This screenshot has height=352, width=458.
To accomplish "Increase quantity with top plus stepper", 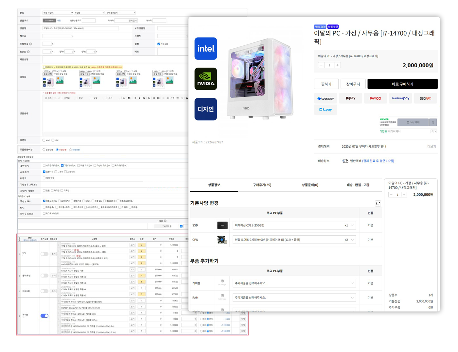I will [x=337, y=65].
